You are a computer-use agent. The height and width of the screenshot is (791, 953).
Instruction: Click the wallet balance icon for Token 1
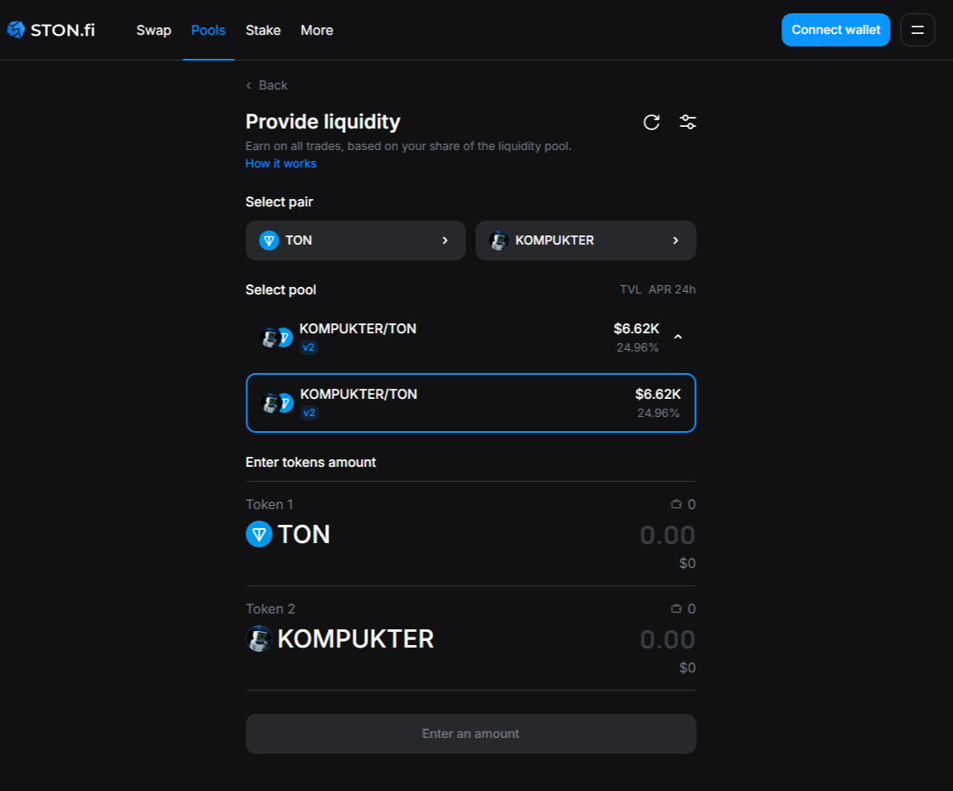coord(676,504)
